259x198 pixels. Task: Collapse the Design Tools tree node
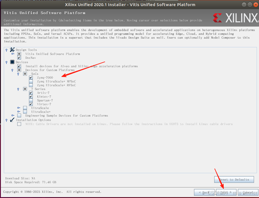[x=7, y=50]
